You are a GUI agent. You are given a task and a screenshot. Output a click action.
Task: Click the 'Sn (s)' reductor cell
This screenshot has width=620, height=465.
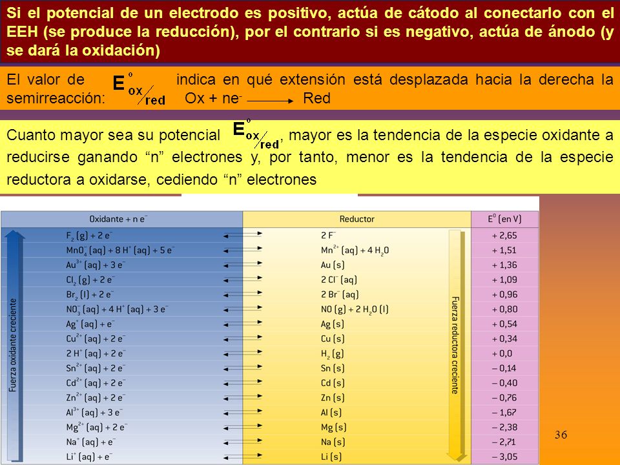click(x=333, y=368)
